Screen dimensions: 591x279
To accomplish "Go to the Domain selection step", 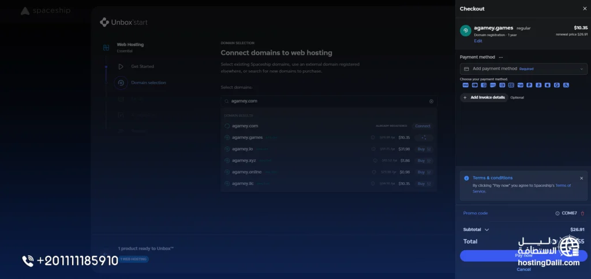I will pos(148,82).
